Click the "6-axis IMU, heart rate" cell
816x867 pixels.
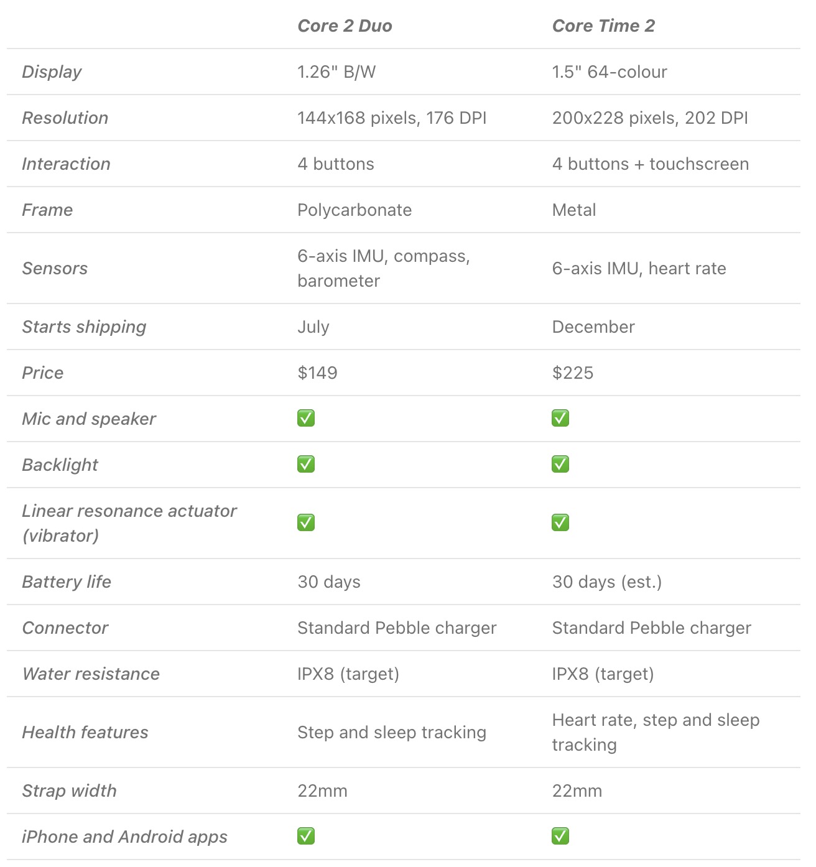(639, 269)
